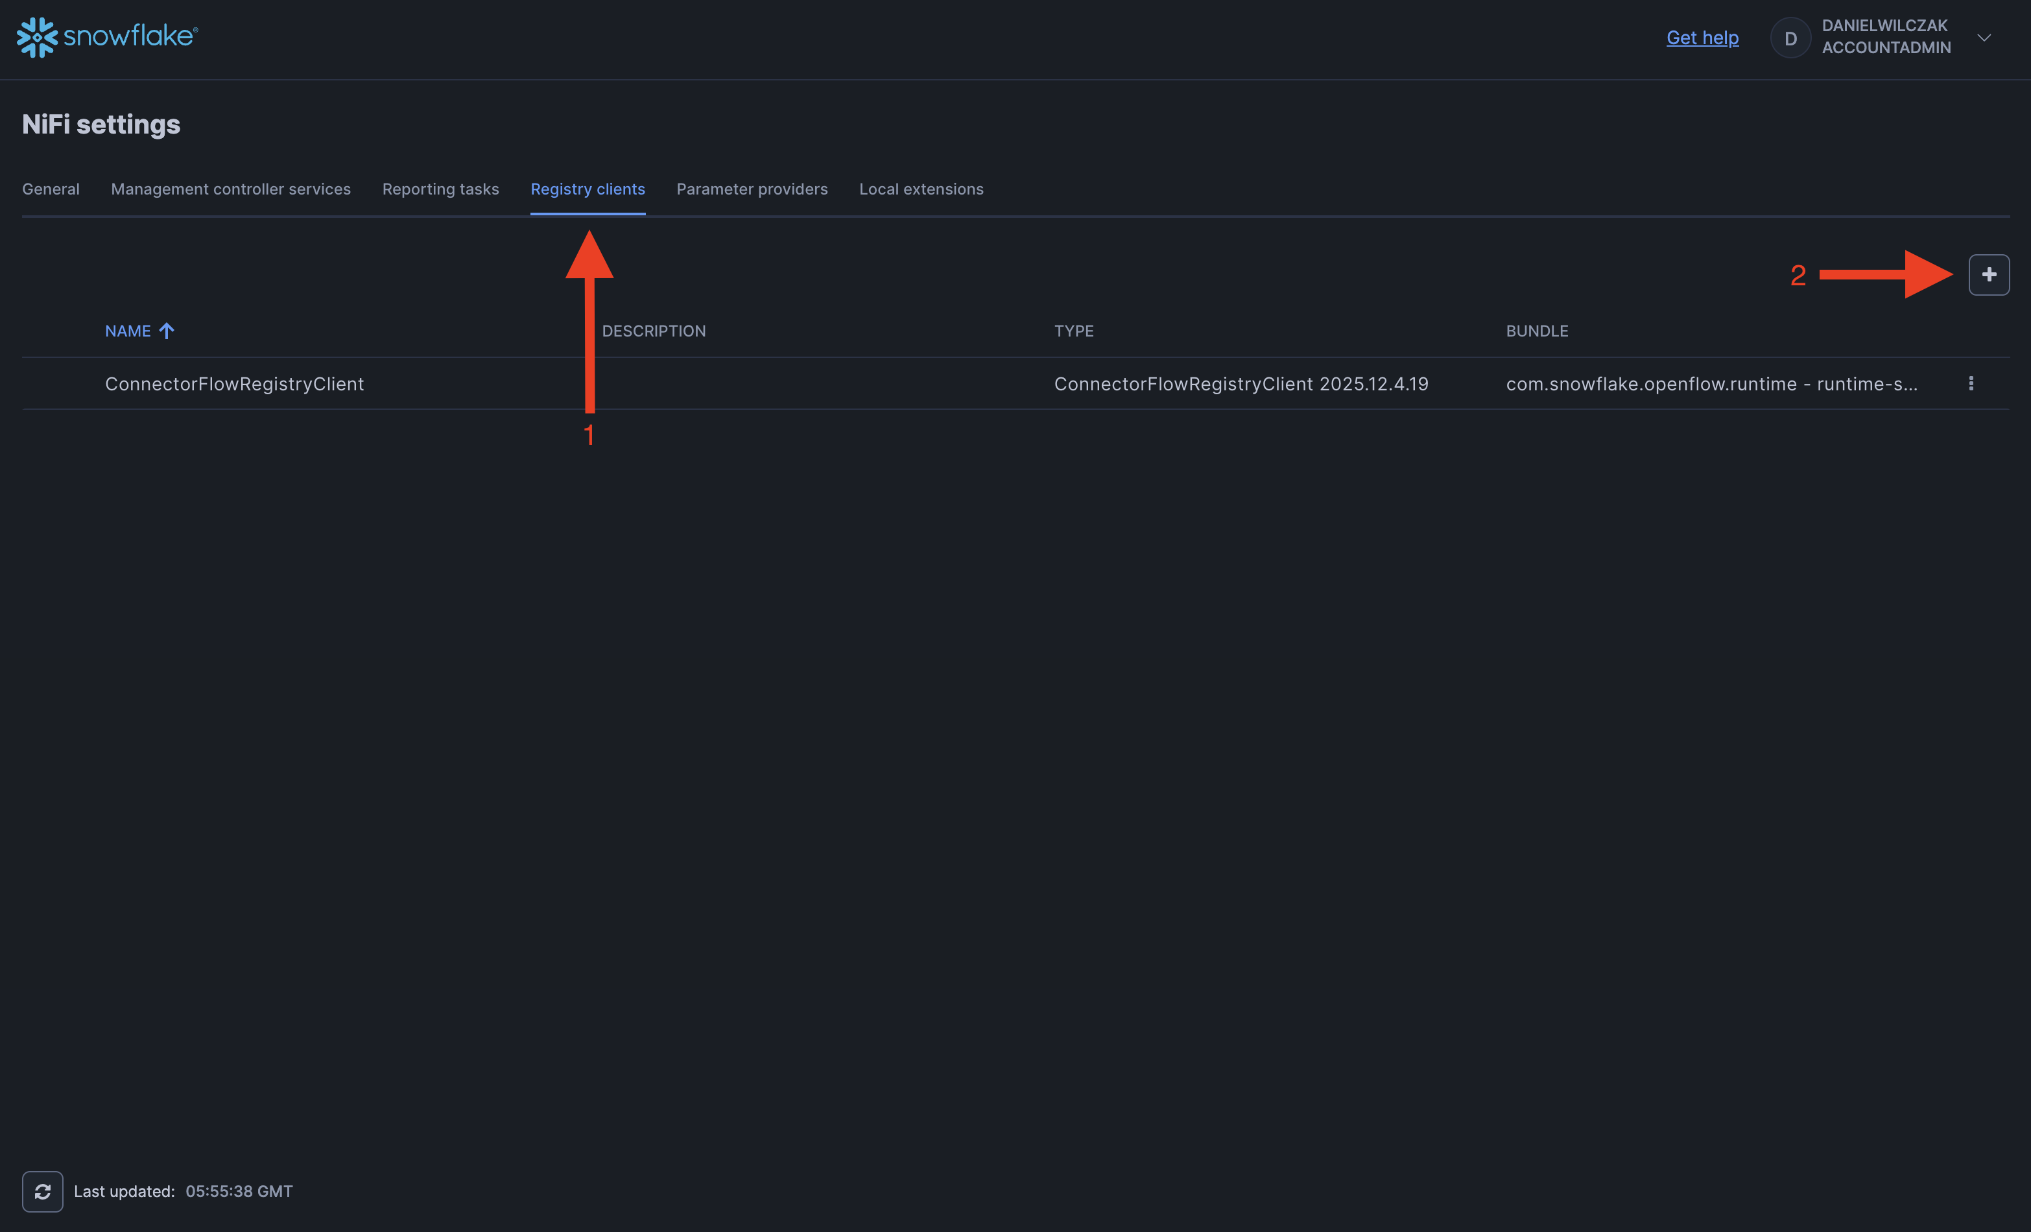
Task: Select the Registry clients tab
Action: [588, 189]
